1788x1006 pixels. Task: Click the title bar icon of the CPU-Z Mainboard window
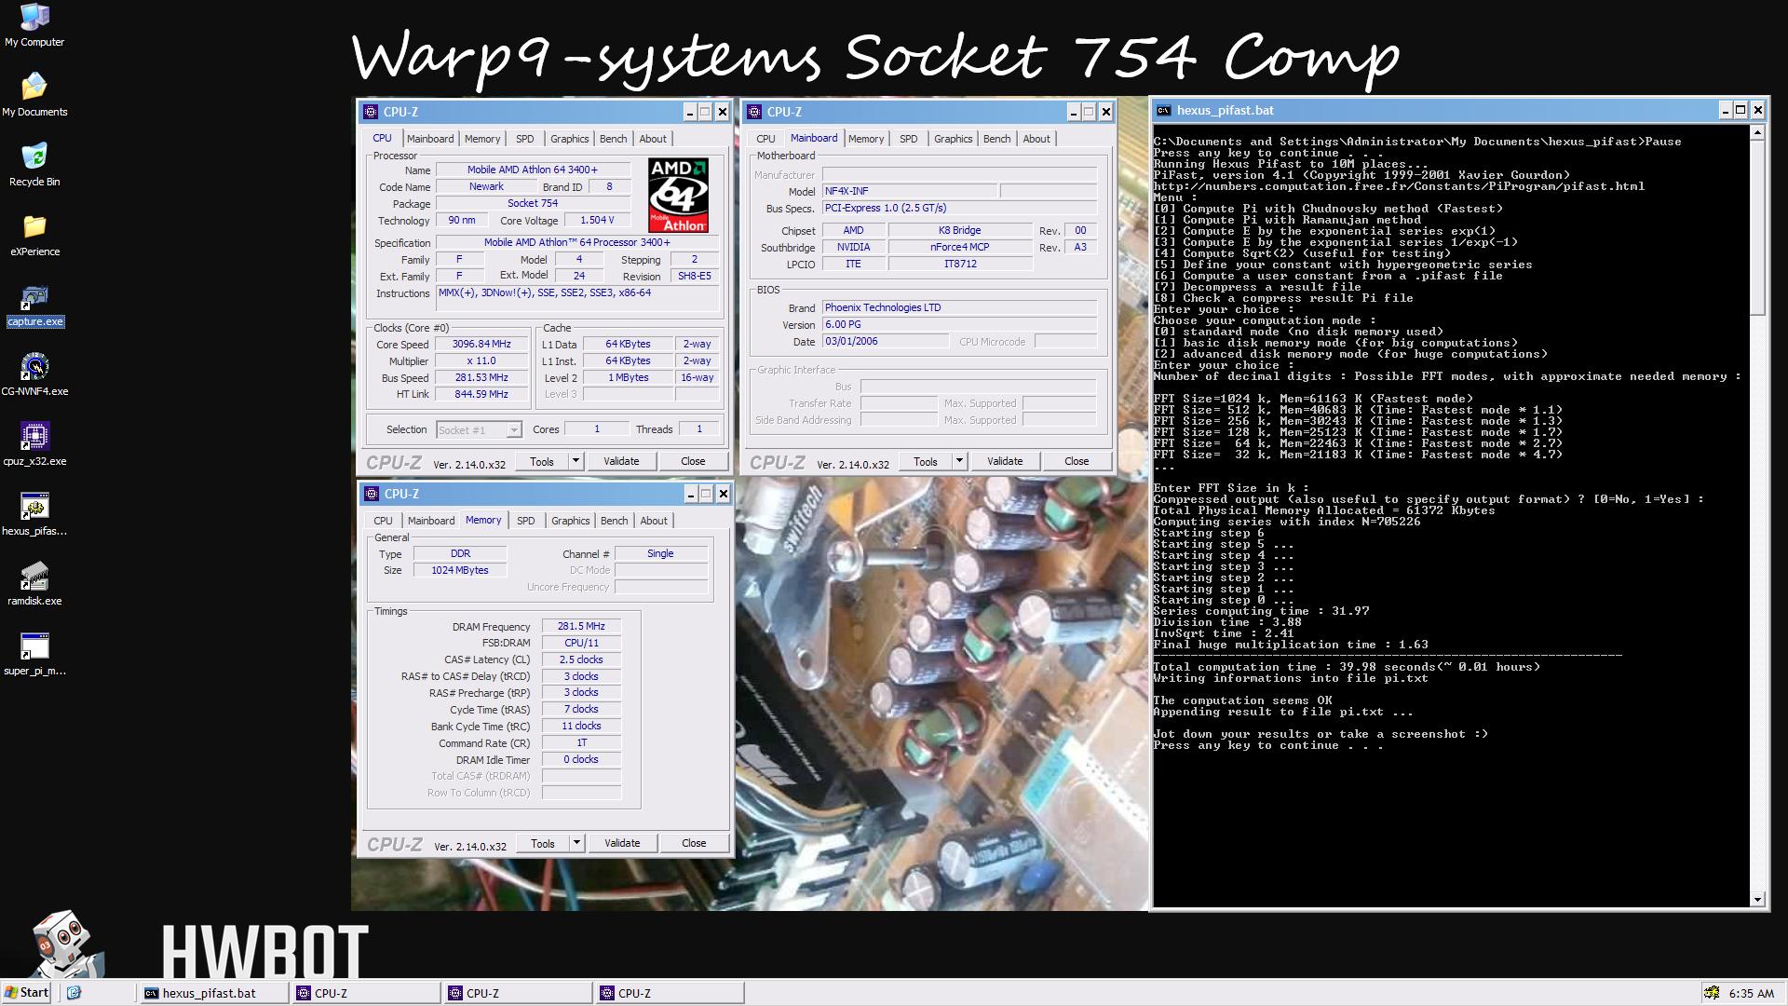tap(754, 112)
